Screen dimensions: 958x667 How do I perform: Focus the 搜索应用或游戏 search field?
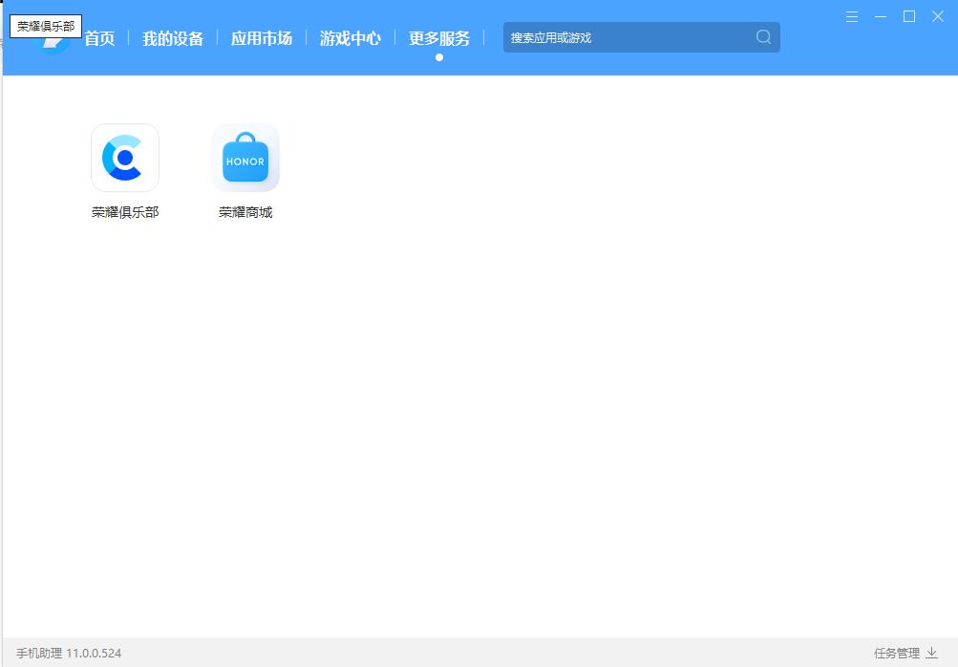point(642,37)
